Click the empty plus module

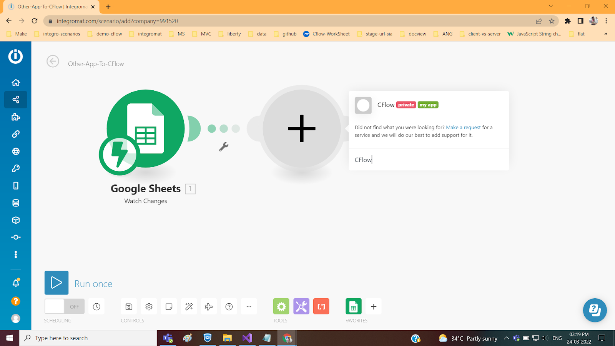[x=302, y=128]
